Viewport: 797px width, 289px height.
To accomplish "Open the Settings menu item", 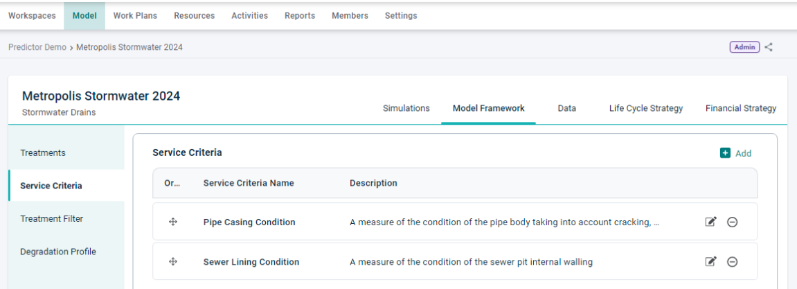I will tap(401, 16).
